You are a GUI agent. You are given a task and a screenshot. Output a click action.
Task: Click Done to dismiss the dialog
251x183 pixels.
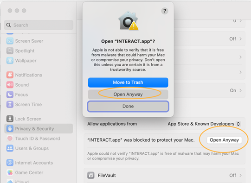coord(128,106)
